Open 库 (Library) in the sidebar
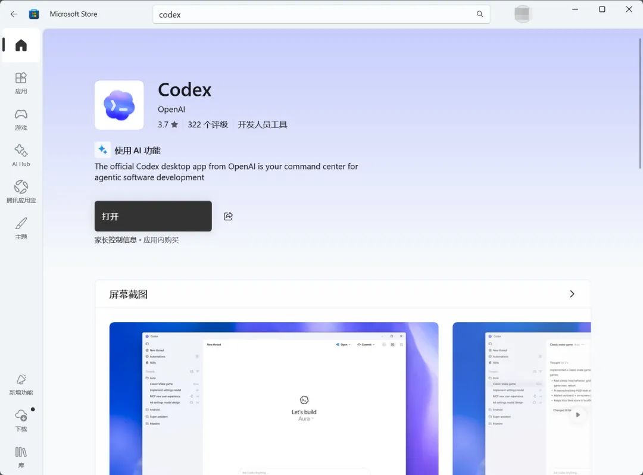643x475 pixels. 21,457
